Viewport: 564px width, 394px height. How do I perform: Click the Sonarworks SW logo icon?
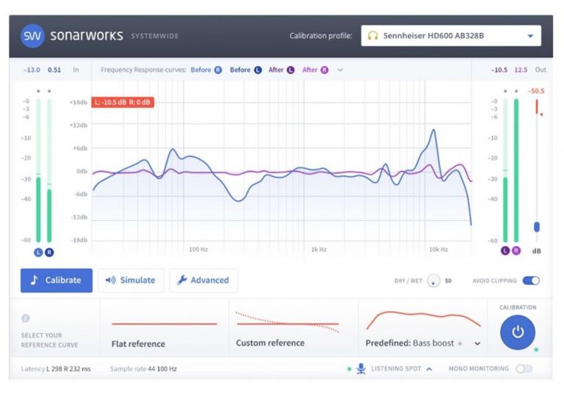pyautogui.click(x=32, y=36)
